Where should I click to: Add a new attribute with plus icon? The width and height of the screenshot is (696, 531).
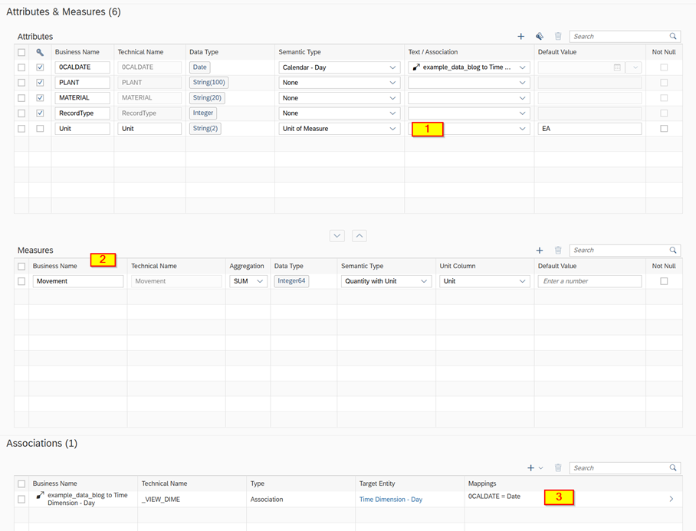click(x=520, y=36)
